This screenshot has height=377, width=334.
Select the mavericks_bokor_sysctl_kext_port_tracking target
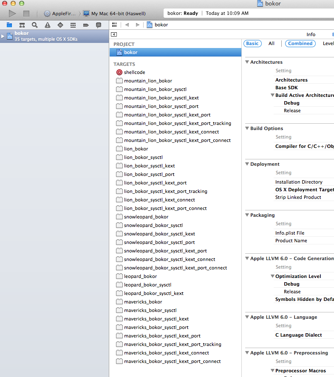coord(173,344)
